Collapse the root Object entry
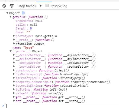119x108 pixels. pyautogui.click(x=7, y=13)
